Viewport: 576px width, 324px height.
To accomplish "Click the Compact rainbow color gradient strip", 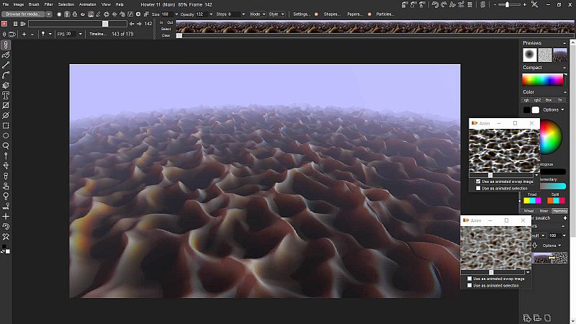I will click(543, 80).
